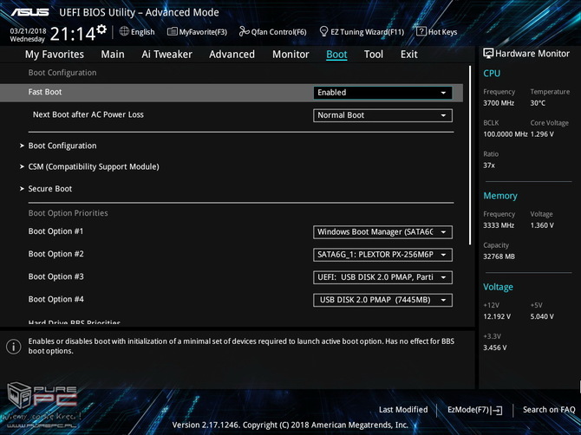Image resolution: width=581 pixels, height=435 pixels.
Task: Click the 03/21/2018 date text
Action: coord(28,31)
